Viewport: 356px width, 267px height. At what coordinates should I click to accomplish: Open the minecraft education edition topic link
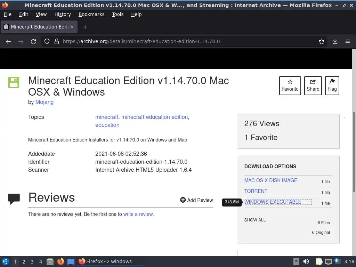tap(155, 117)
